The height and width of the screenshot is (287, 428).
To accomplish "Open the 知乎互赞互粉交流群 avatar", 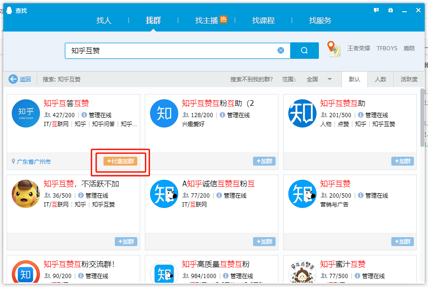I will coord(26,271).
